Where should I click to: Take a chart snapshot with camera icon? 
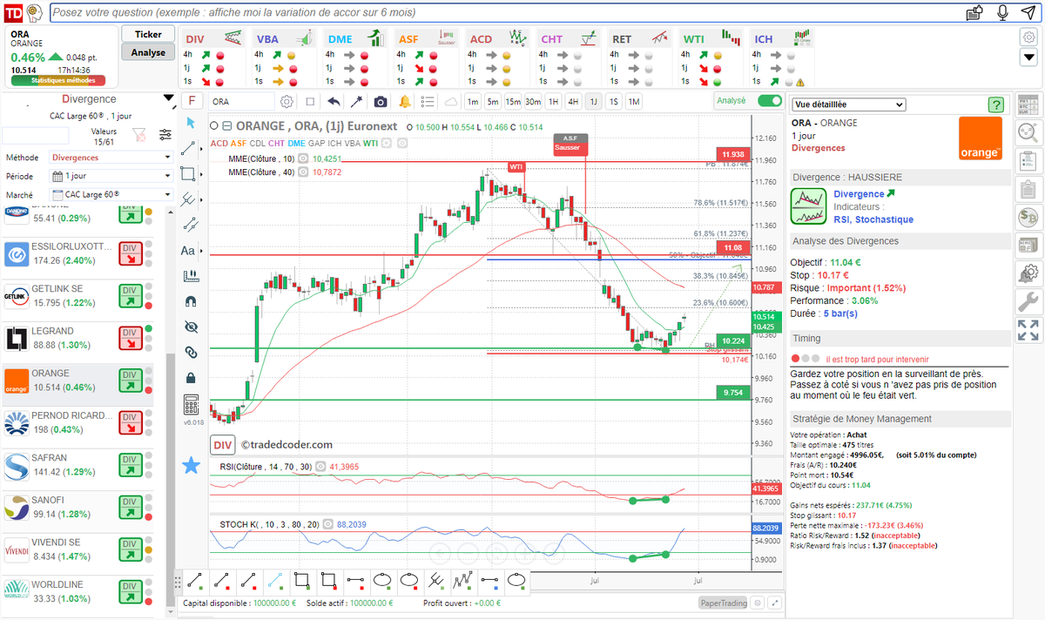click(381, 101)
